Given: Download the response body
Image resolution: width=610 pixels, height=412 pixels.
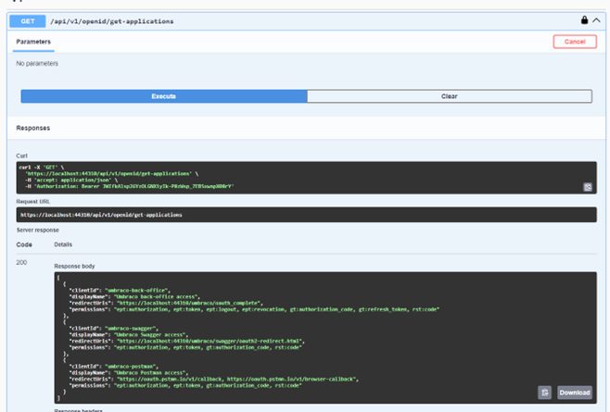Looking at the screenshot, I should click(574, 393).
